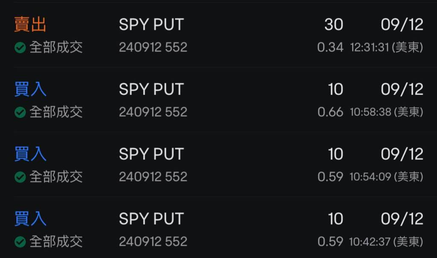Click the green check icon on the sell order

coord(20,47)
